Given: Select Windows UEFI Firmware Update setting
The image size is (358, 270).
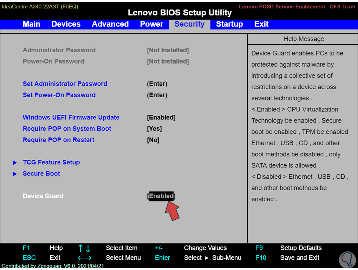Looking at the screenshot, I should pos(71,117).
